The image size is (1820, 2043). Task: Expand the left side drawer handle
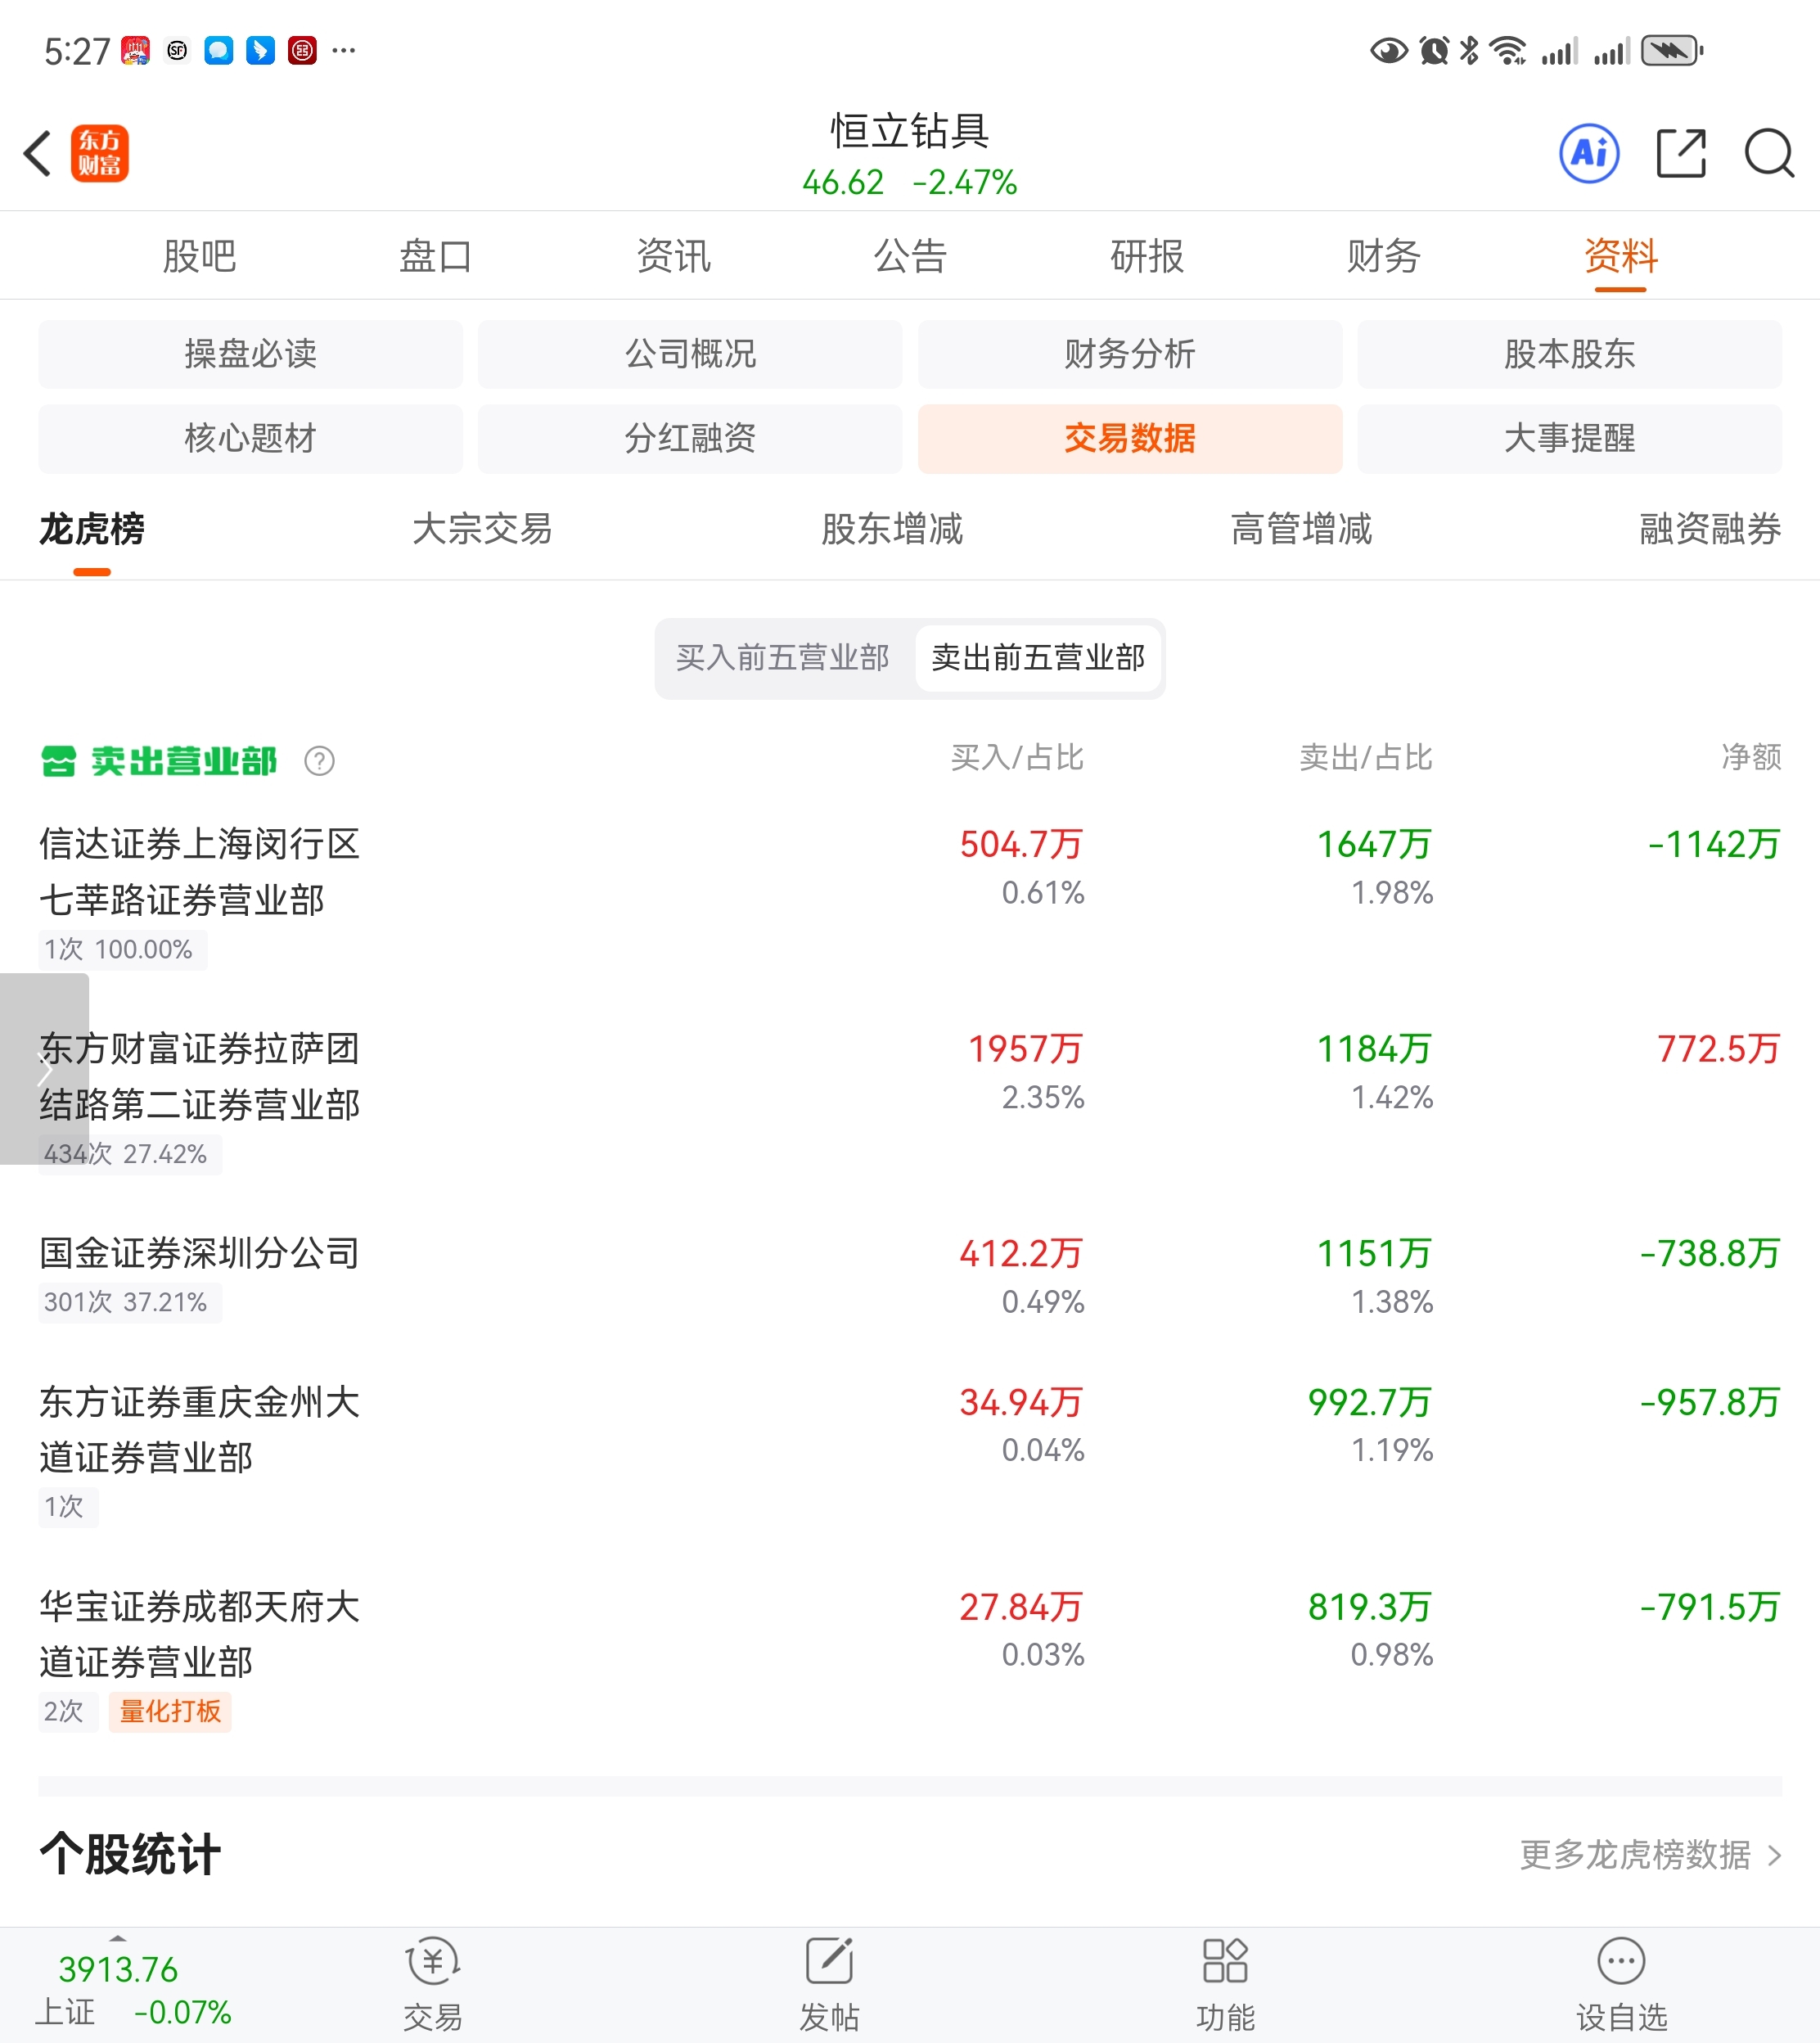(44, 1068)
